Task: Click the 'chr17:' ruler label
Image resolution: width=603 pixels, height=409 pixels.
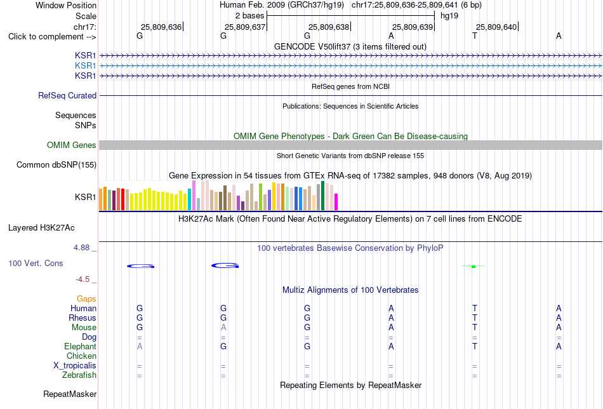Action: (84, 27)
